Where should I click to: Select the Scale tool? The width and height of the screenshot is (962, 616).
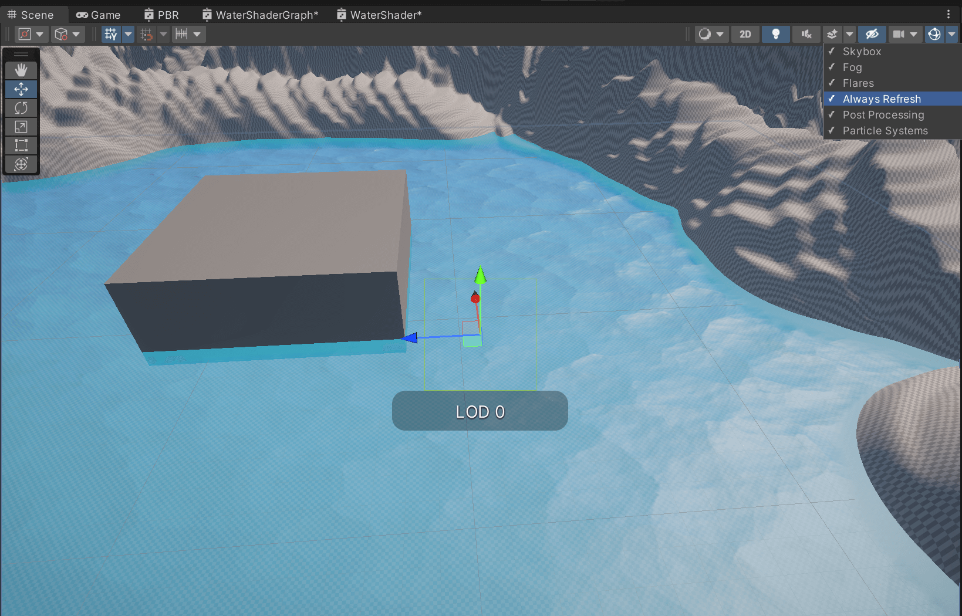(x=21, y=127)
